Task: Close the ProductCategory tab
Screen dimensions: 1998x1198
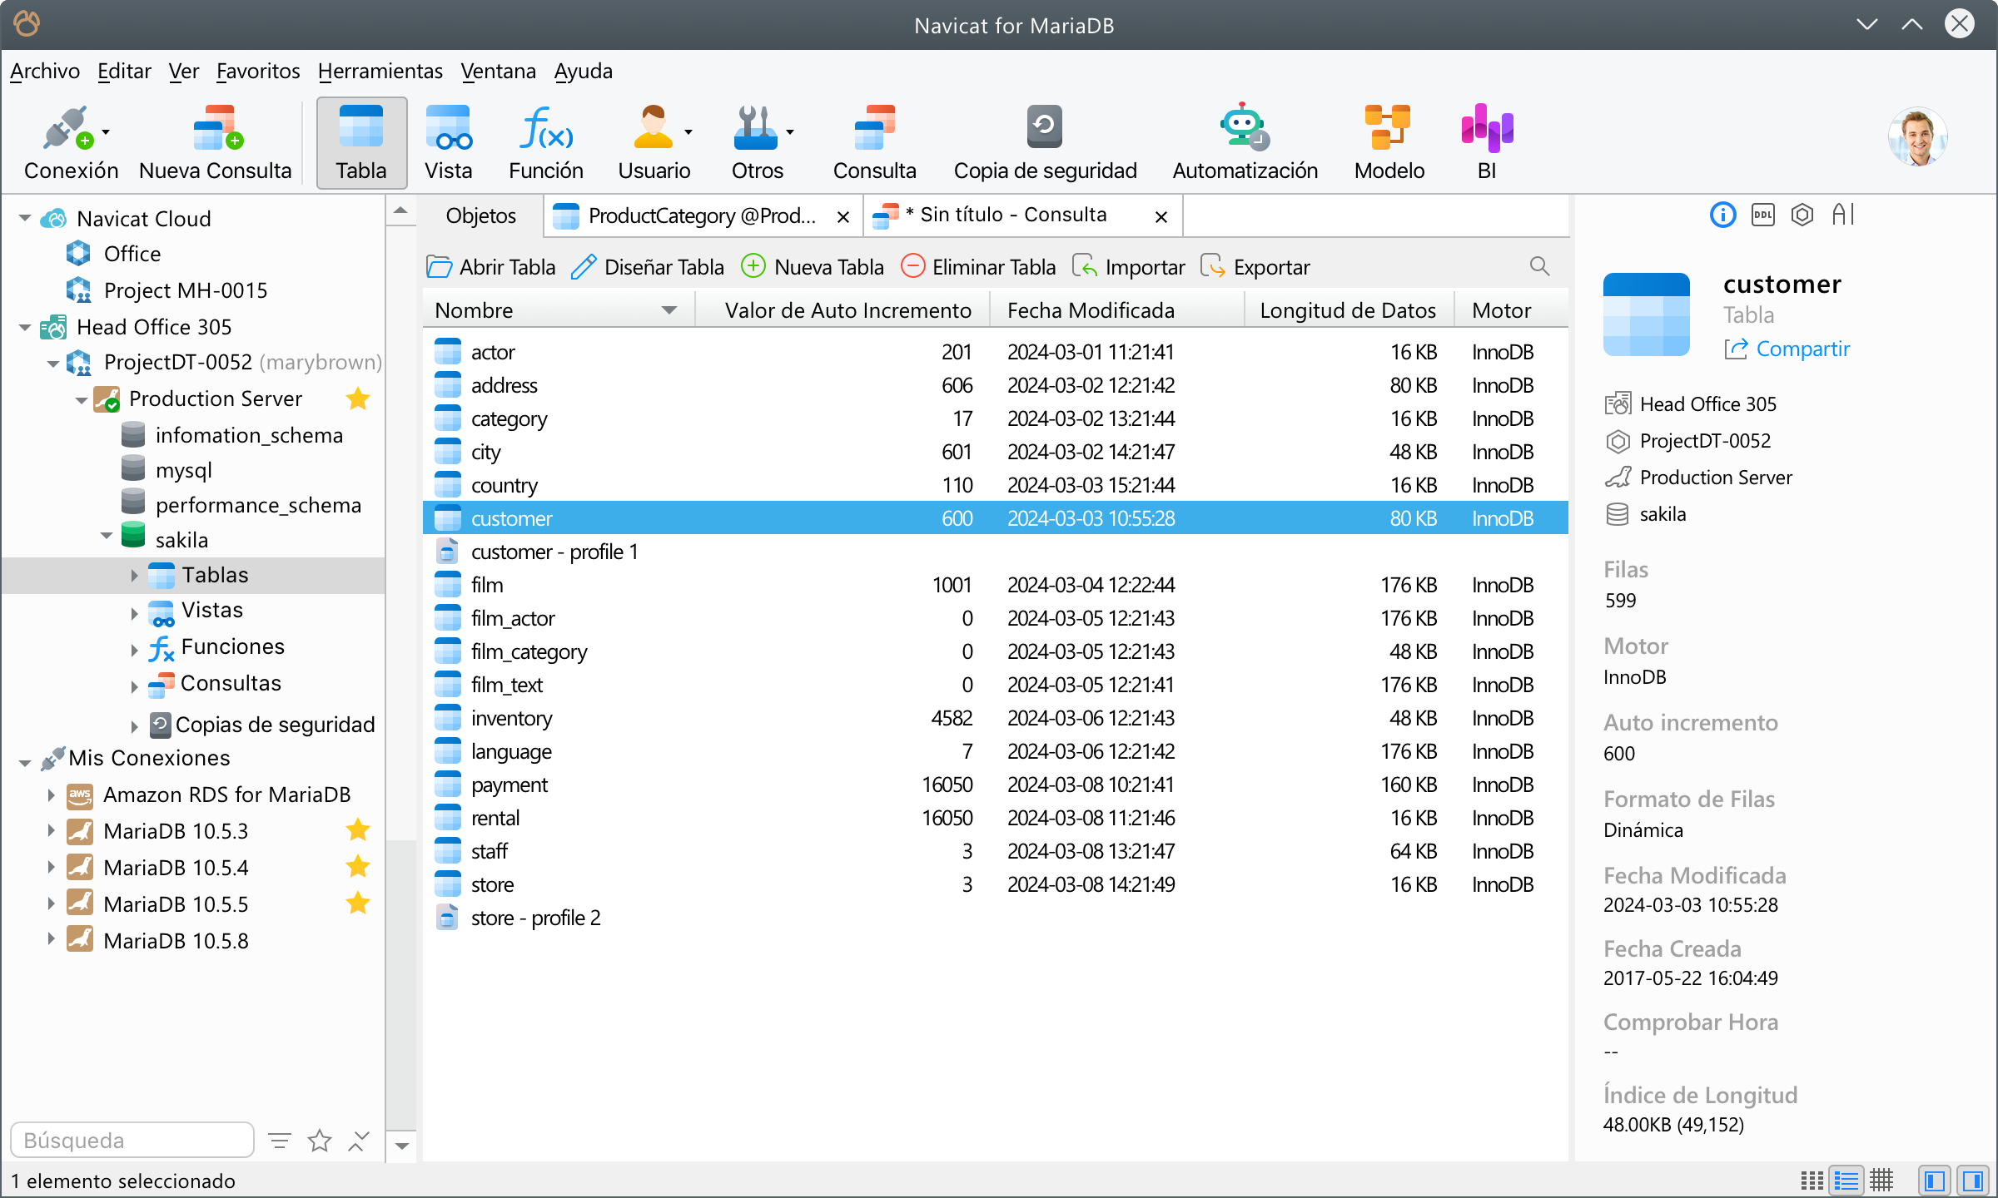Action: click(842, 217)
